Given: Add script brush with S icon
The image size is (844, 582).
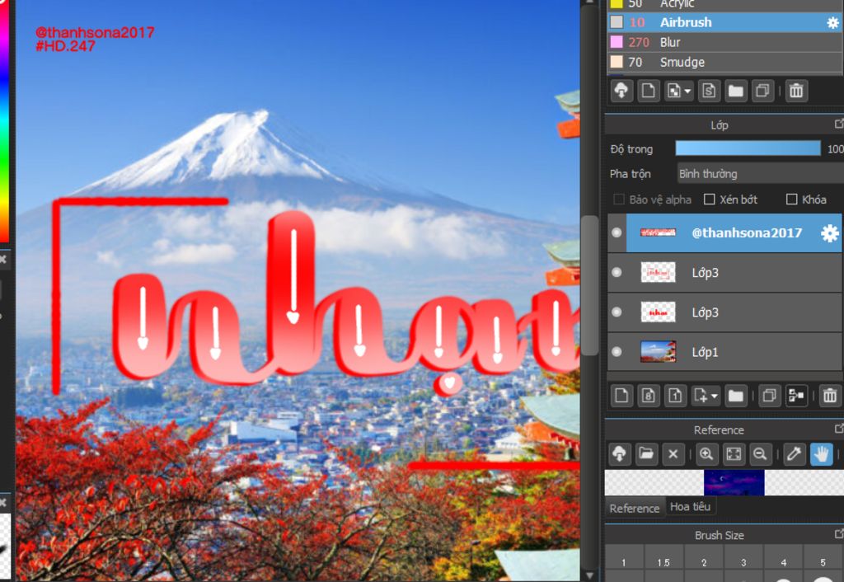Looking at the screenshot, I should 709,91.
